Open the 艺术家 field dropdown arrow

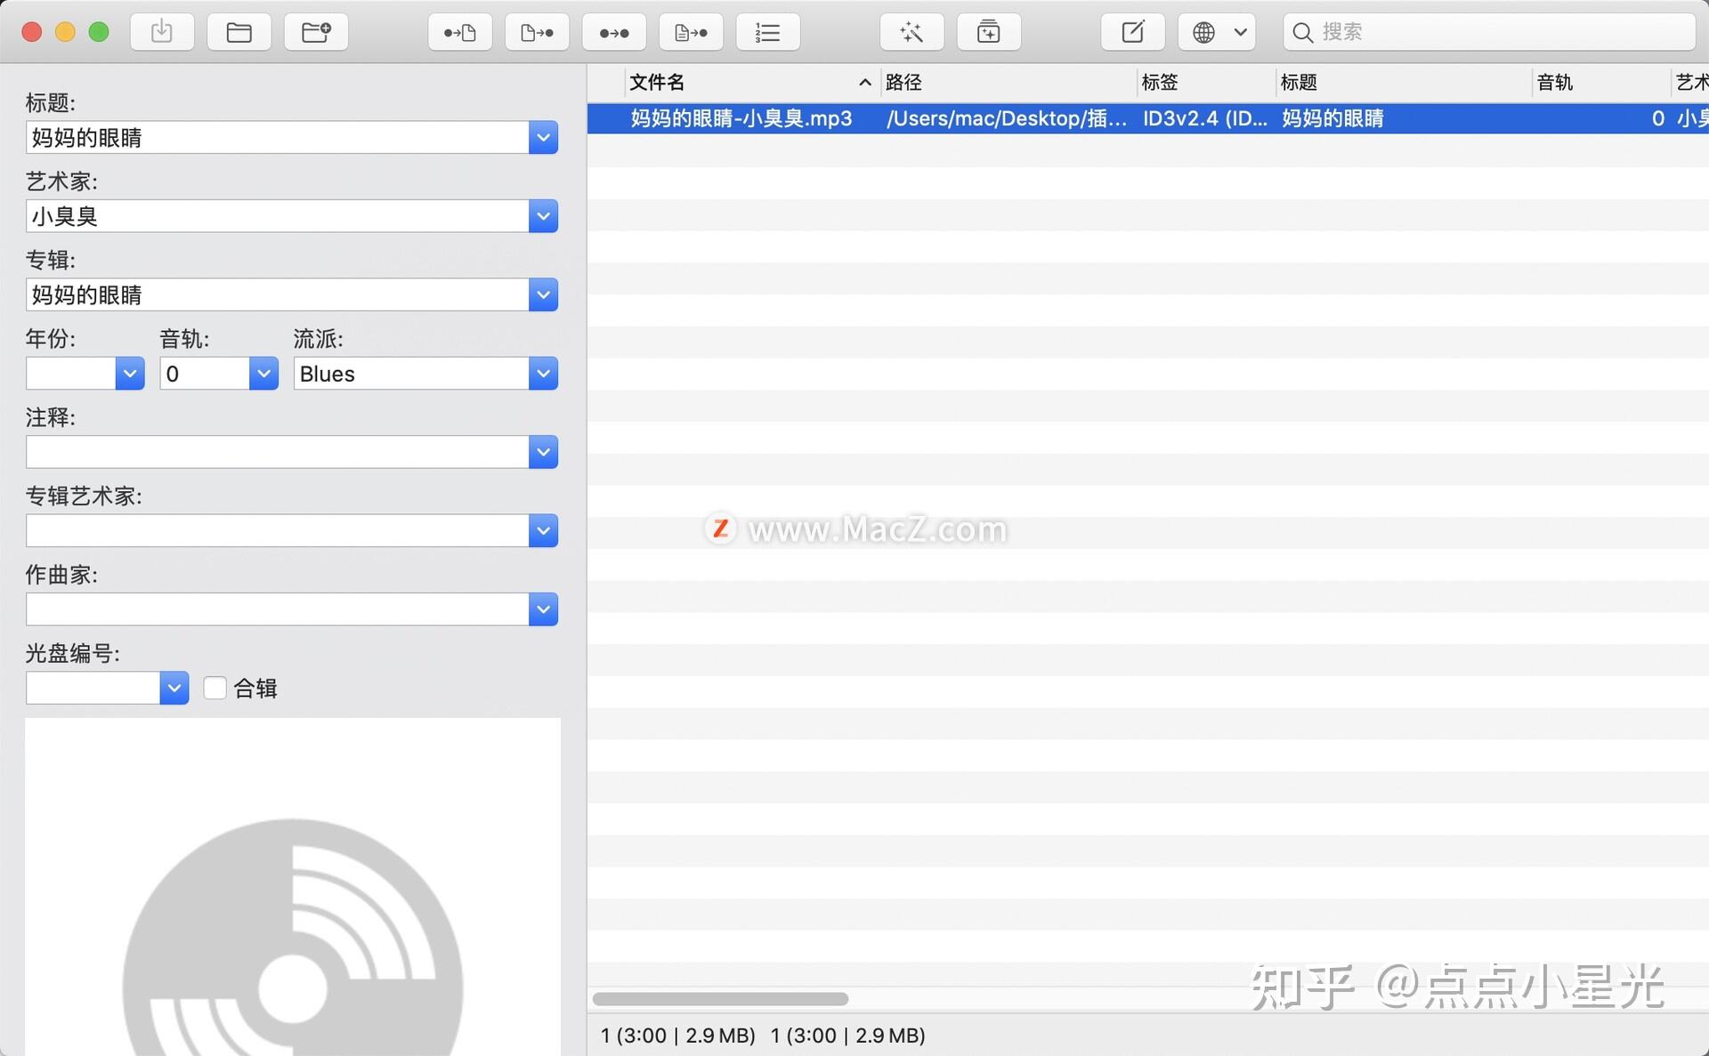[543, 216]
